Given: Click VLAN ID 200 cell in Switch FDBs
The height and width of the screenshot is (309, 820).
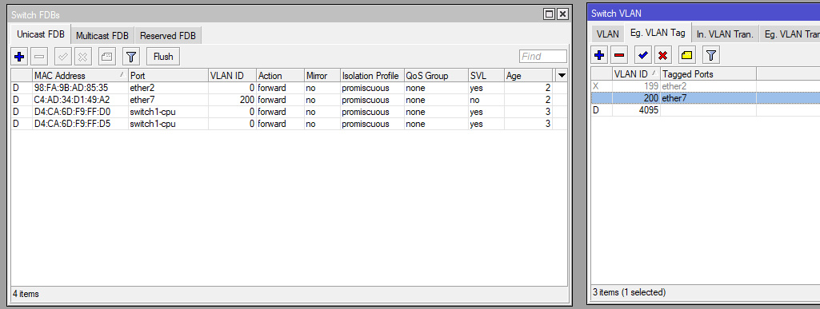Looking at the screenshot, I should 232,100.
